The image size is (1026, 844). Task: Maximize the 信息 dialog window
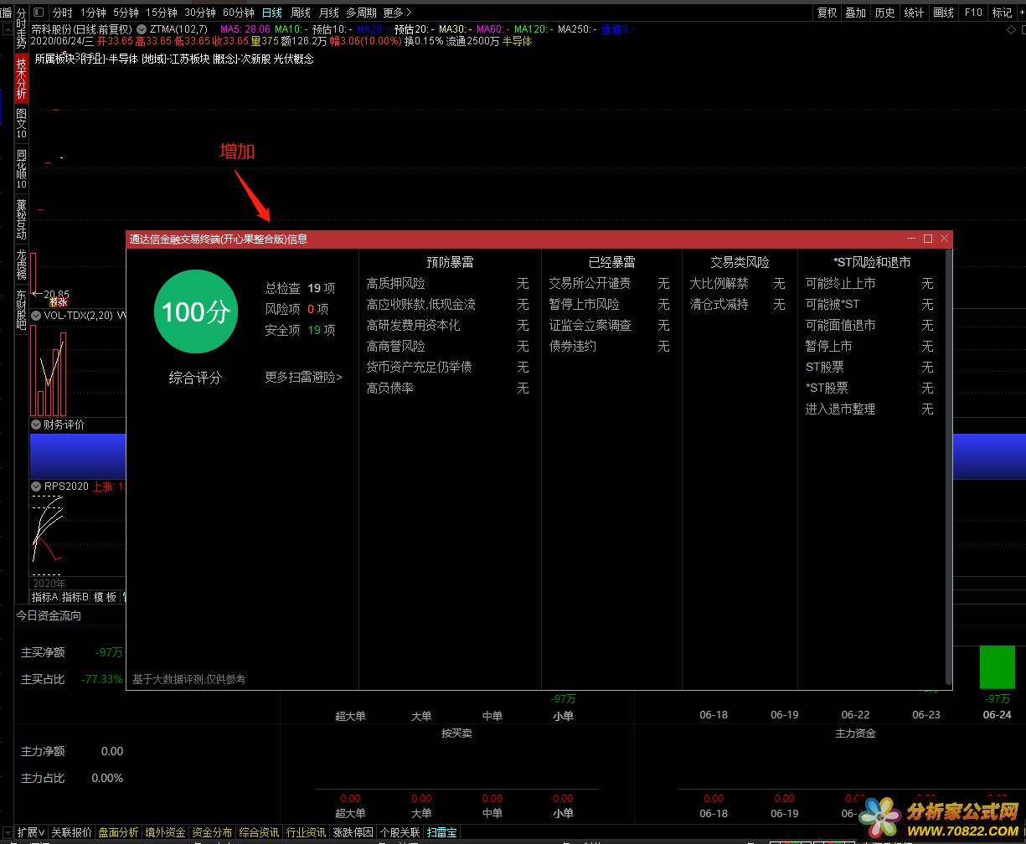tap(928, 239)
